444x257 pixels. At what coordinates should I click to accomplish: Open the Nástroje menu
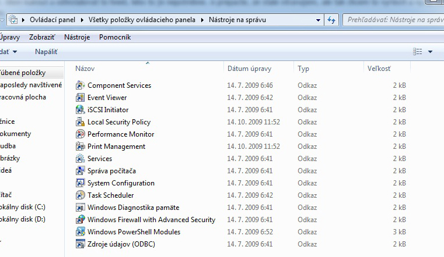click(x=76, y=37)
